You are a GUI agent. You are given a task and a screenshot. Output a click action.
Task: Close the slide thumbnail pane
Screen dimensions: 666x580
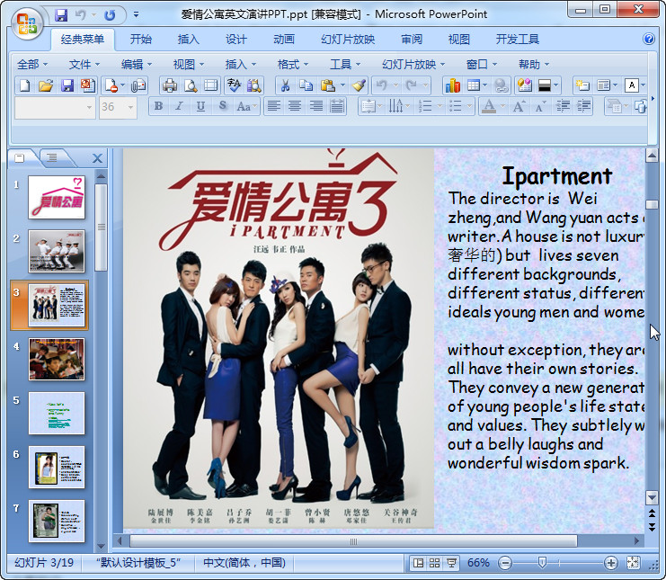click(x=97, y=158)
